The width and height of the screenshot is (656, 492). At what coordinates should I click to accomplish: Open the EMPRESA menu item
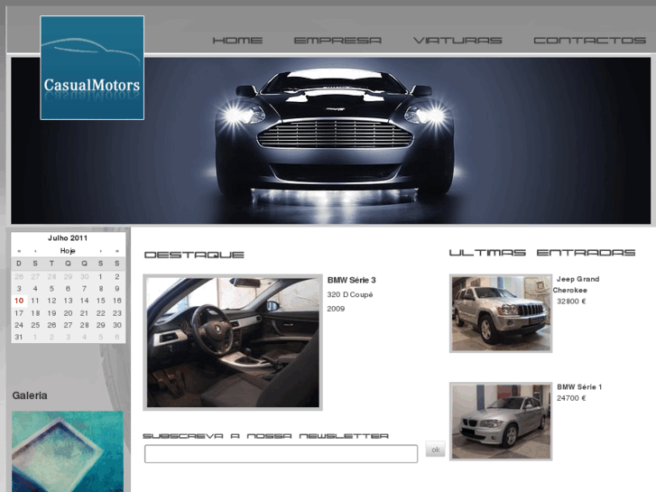(337, 41)
